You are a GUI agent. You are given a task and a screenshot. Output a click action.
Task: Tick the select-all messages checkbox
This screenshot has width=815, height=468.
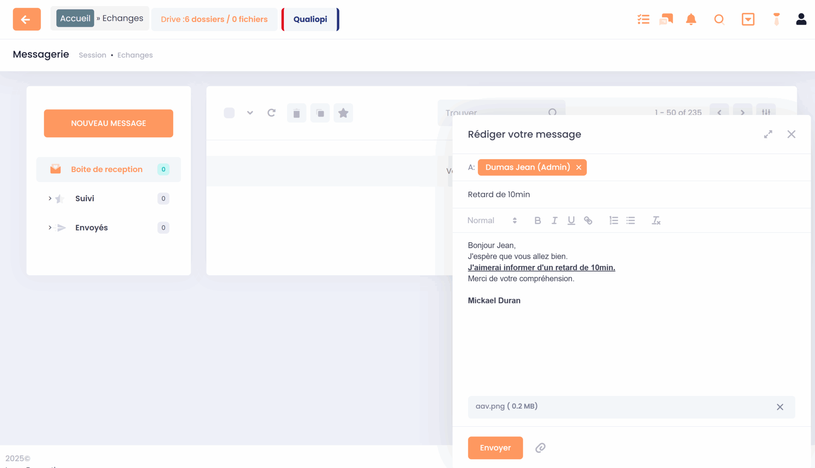[229, 113]
